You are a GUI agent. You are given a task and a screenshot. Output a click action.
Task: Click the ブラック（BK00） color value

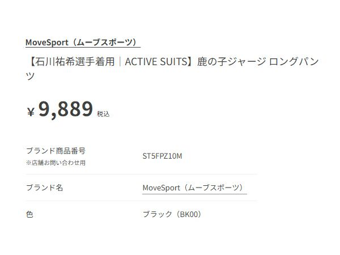coord(172,215)
